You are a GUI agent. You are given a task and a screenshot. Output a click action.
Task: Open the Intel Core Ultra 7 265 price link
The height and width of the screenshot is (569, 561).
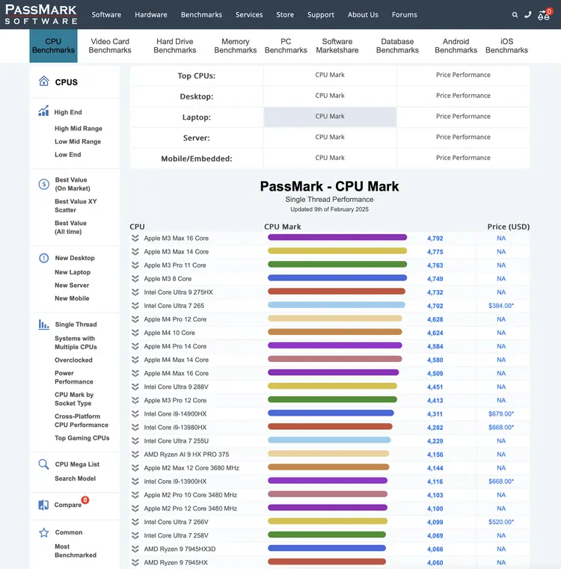(500, 306)
